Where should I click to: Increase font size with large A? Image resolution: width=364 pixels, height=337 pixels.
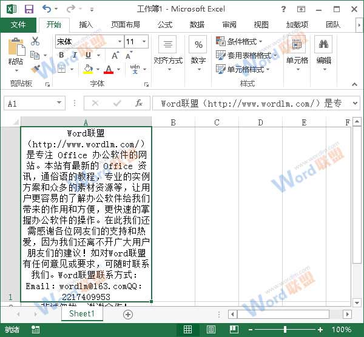pos(115,55)
